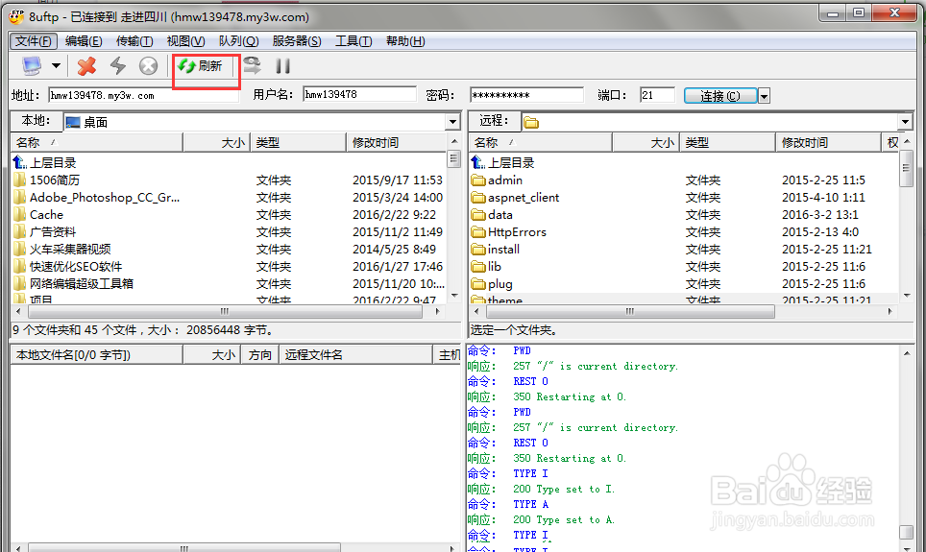Click remote date 2016-3-2 for data folder
The width and height of the screenshot is (926, 552).
point(819,215)
